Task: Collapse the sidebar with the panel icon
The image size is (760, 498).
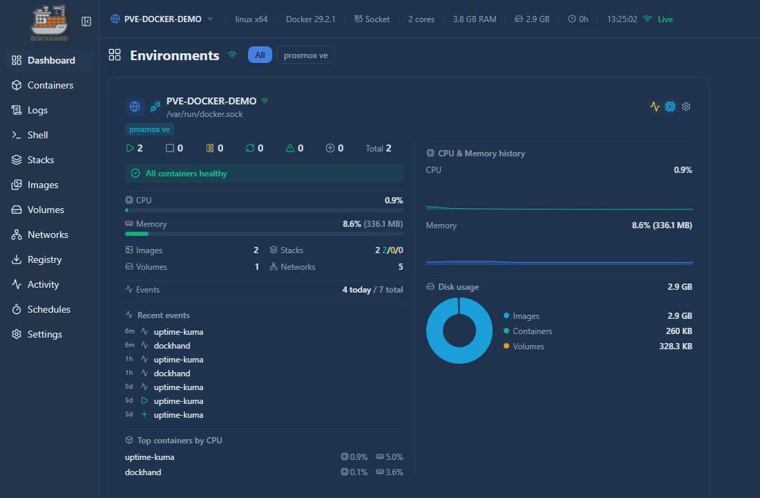Action: click(x=86, y=21)
